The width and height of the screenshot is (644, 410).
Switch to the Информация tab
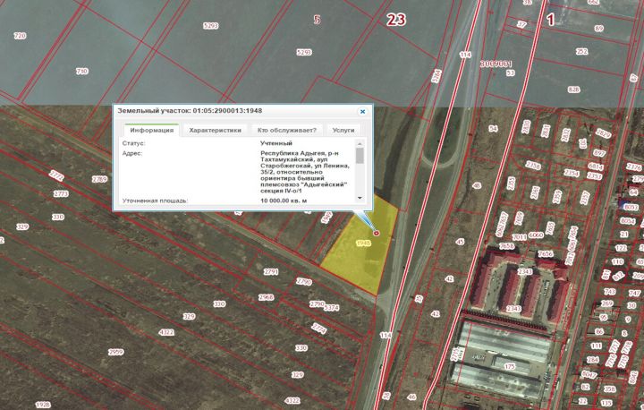(151, 131)
